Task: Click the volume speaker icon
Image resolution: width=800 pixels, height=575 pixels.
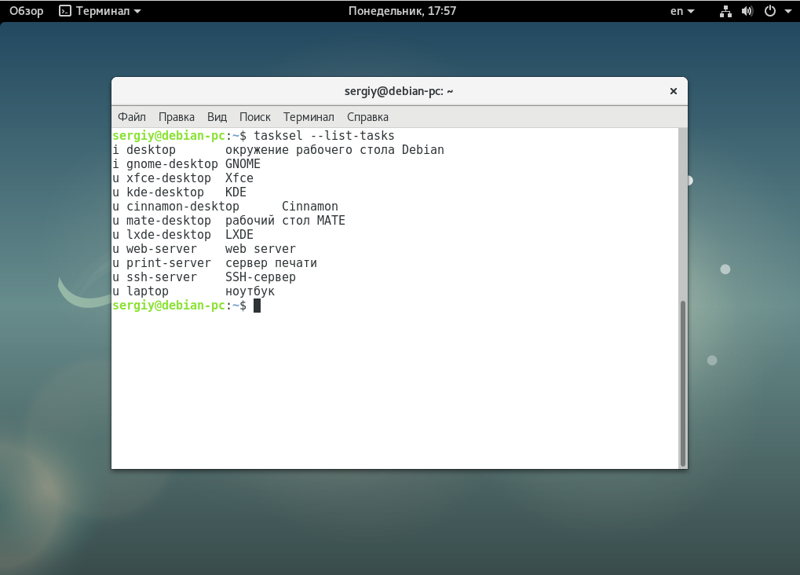Action: click(x=747, y=11)
